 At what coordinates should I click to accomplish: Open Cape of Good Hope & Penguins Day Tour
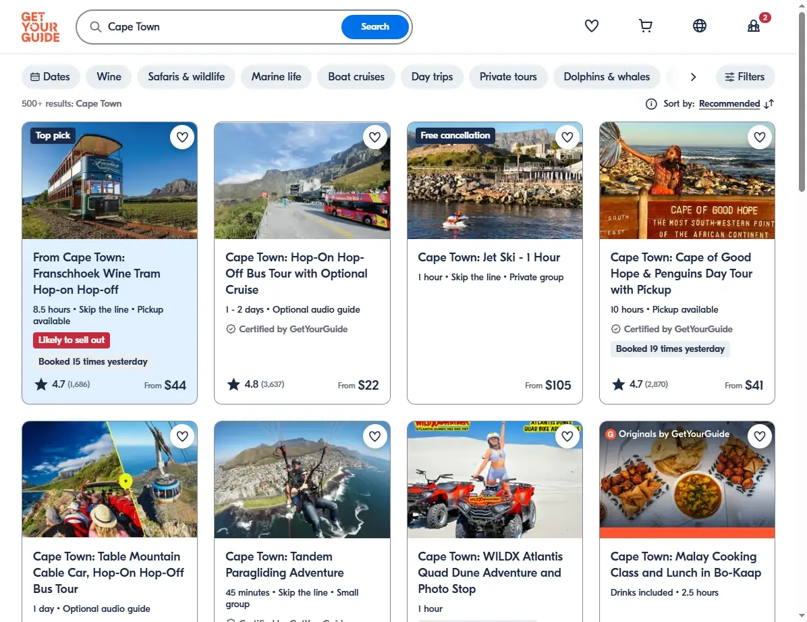click(681, 274)
